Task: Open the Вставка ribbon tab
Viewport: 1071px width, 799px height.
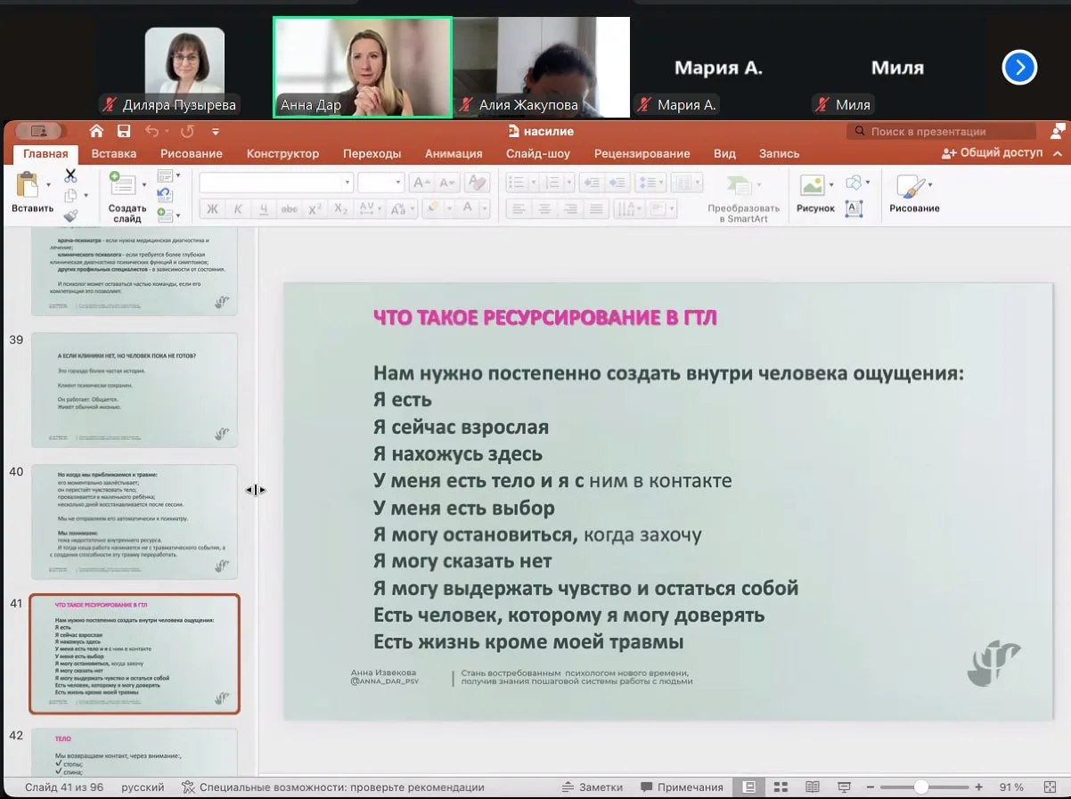Action: [114, 153]
